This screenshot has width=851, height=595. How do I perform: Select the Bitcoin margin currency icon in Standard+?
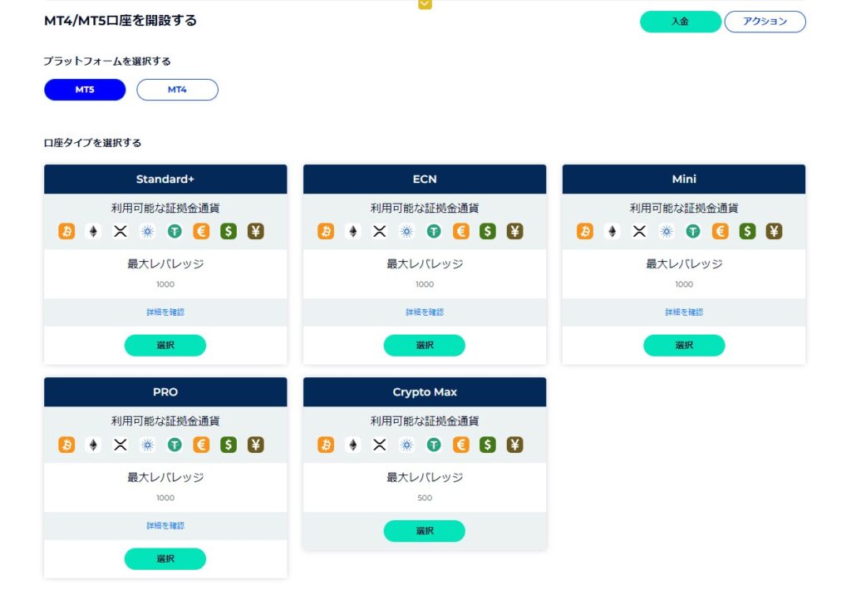66,231
